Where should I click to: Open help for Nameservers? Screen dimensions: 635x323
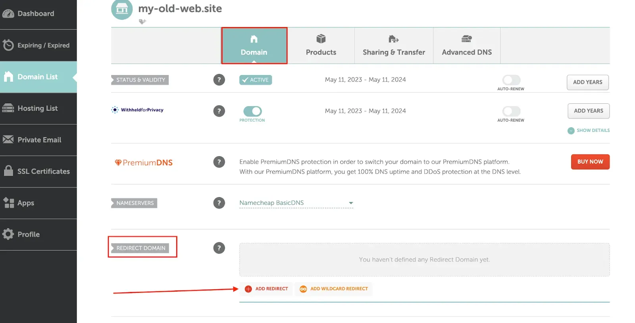[x=219, y=203]
